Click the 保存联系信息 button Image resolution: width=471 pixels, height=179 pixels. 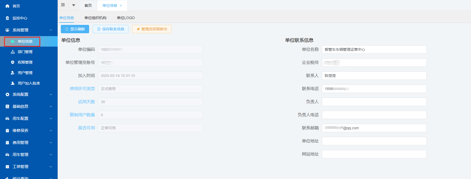tap(110, 29)
